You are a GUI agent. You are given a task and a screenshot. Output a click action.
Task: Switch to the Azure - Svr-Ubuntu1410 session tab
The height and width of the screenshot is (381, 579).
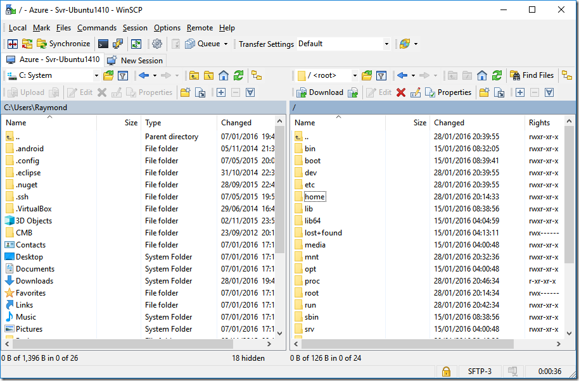pos(53,59)
